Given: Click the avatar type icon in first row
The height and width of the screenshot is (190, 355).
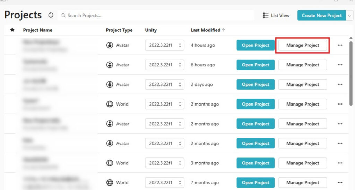Looking at the screenshot, I should click(x=110, y=45).
